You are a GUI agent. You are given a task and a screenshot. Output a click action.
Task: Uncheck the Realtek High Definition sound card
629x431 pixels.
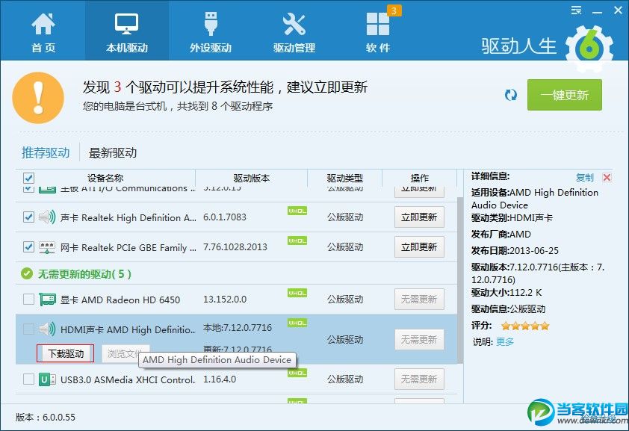[28, 217]
